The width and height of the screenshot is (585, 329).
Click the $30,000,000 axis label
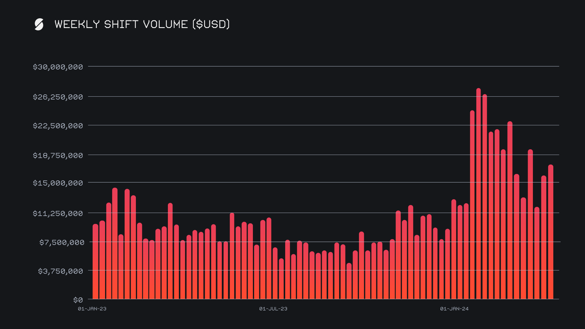pyautogui.click(x=58, y=67)
